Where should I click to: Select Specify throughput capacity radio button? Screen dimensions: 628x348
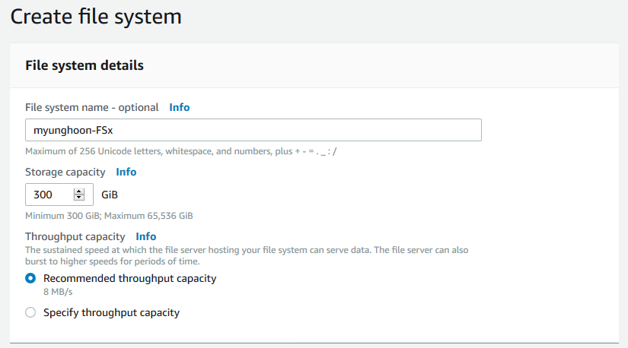[30, 312]
